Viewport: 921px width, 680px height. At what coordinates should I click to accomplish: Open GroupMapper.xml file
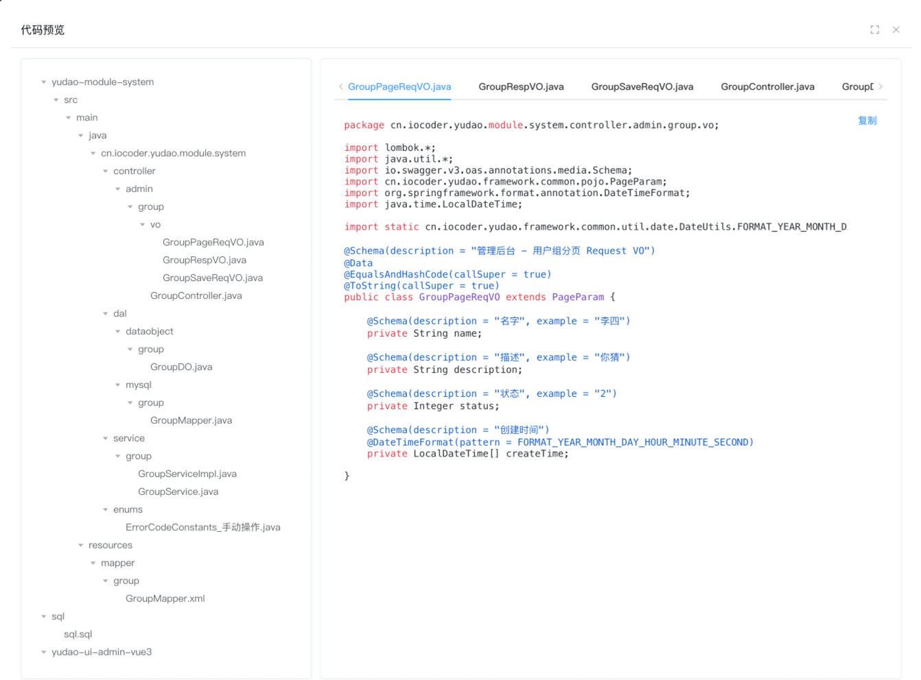(x=165, y=599)
